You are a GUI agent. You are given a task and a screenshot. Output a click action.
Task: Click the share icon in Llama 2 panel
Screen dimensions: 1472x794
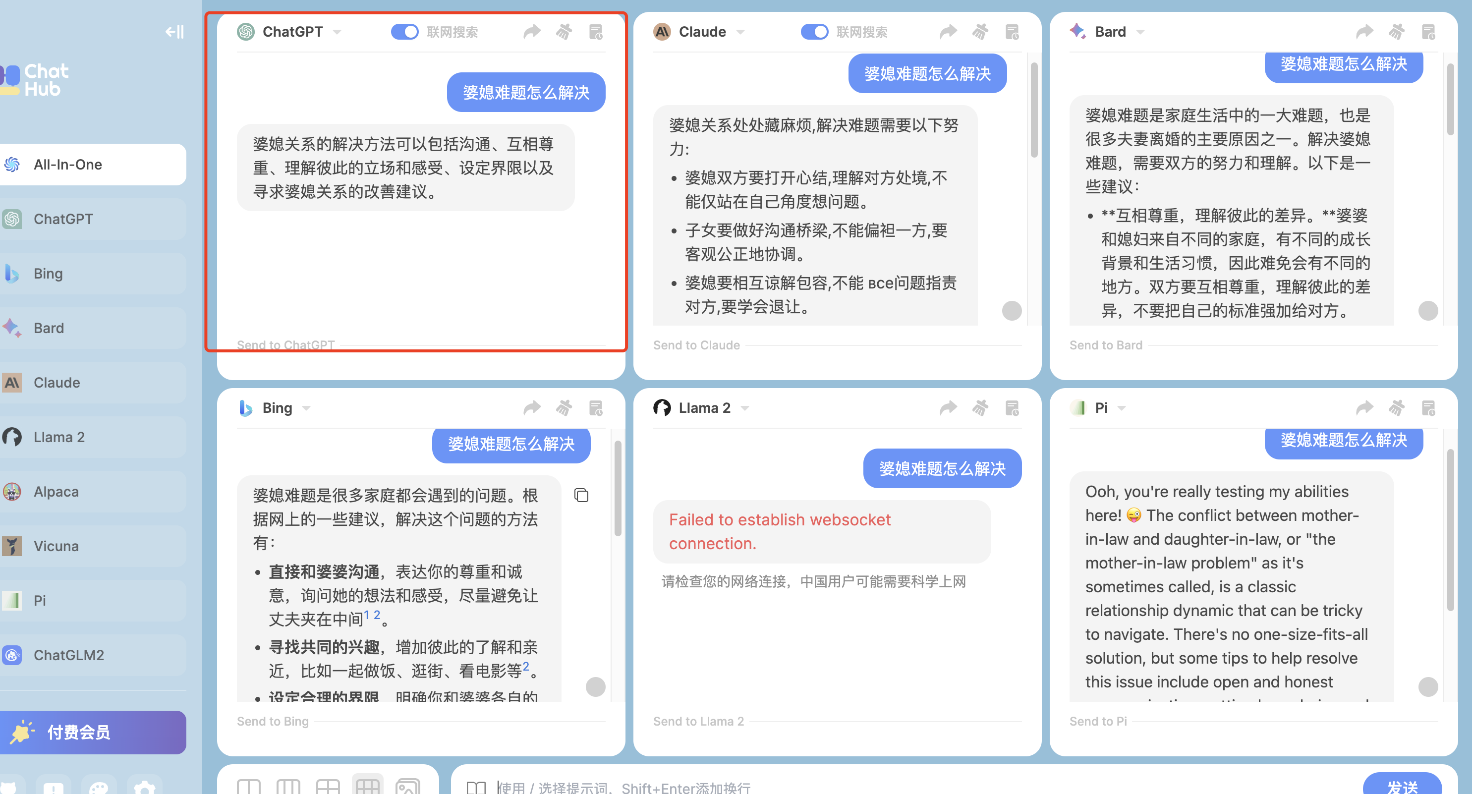pyautogui.click(x=949, y=407)
